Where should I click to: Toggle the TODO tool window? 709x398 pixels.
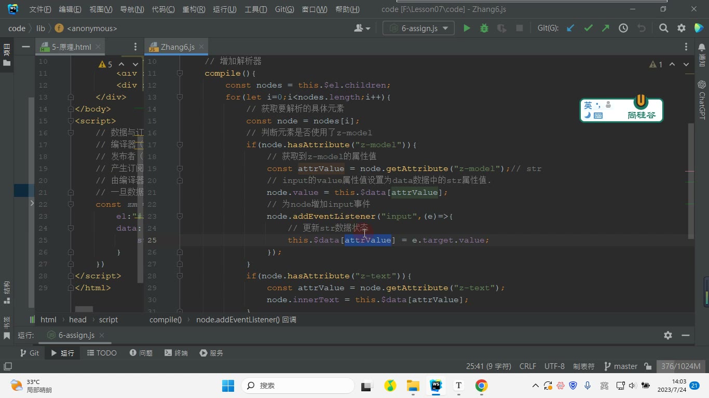(102, 353)
